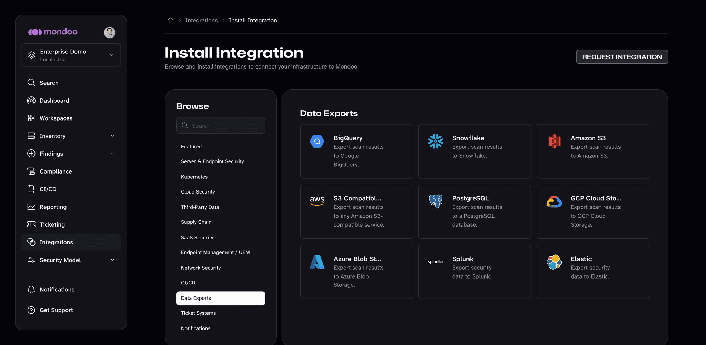Click the PostgreSQL elephant logo
The image size is (706, 345).
point(435,201)
